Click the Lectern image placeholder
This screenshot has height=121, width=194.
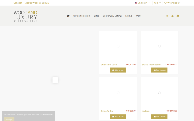(x=159, y=93)
